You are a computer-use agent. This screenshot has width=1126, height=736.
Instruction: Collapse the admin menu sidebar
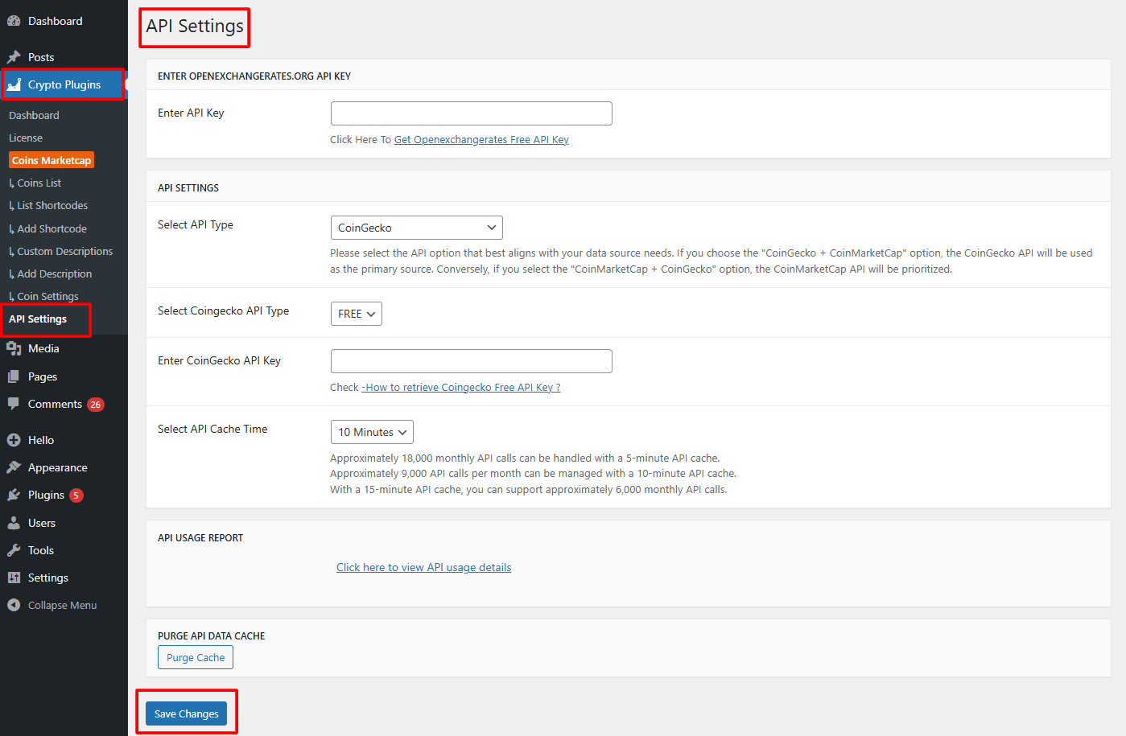(53, 604)
